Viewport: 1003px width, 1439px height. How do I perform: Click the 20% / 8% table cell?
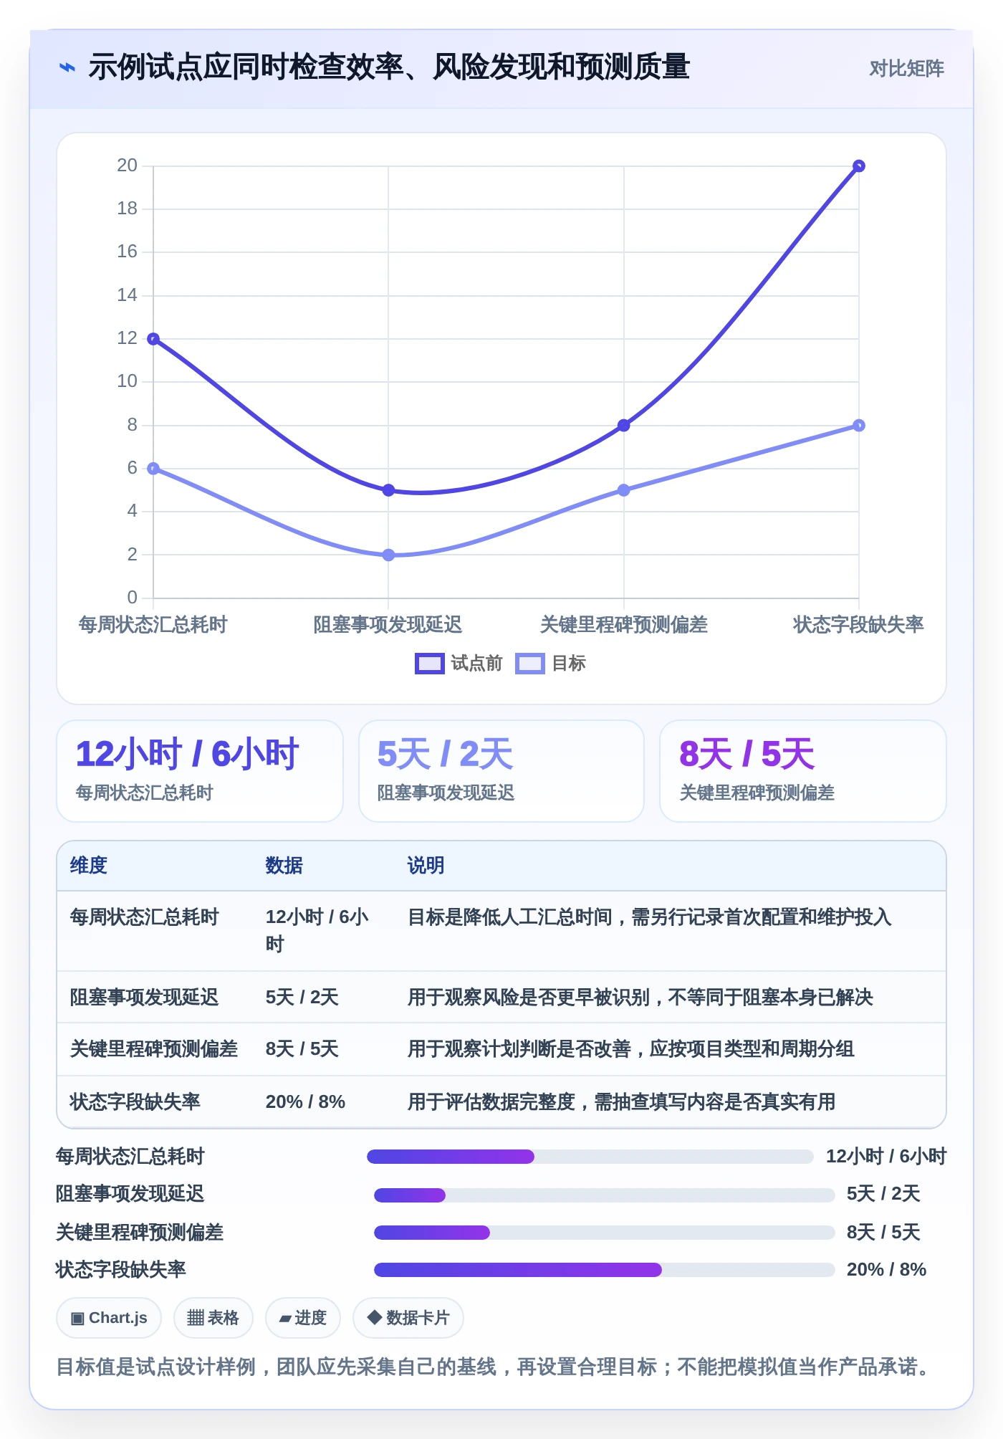[305, 1102]
